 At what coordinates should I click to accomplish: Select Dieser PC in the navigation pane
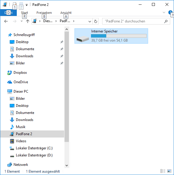point(21,91)
